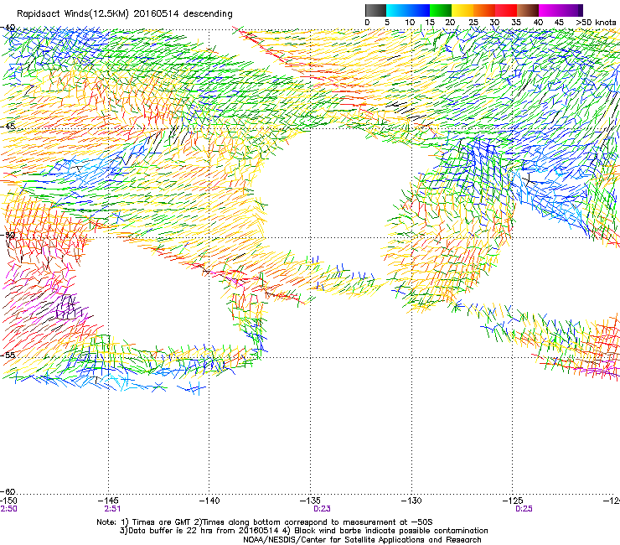Click the -60 latitude label

[8, 491]
